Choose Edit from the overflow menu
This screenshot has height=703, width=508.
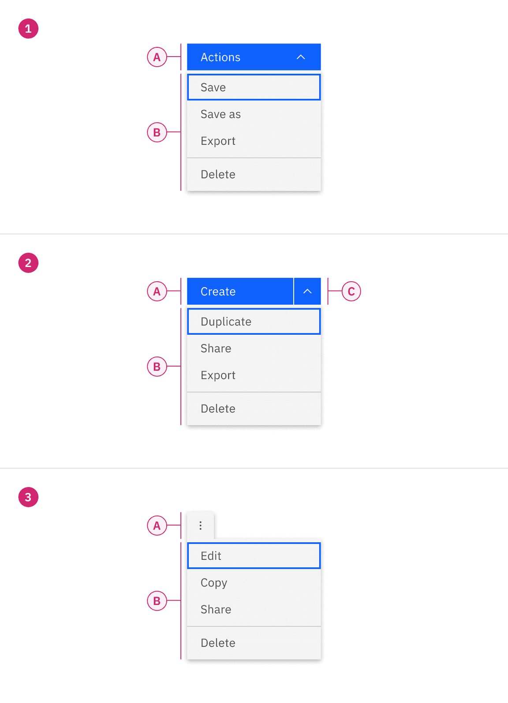click(x=254, y=556)
